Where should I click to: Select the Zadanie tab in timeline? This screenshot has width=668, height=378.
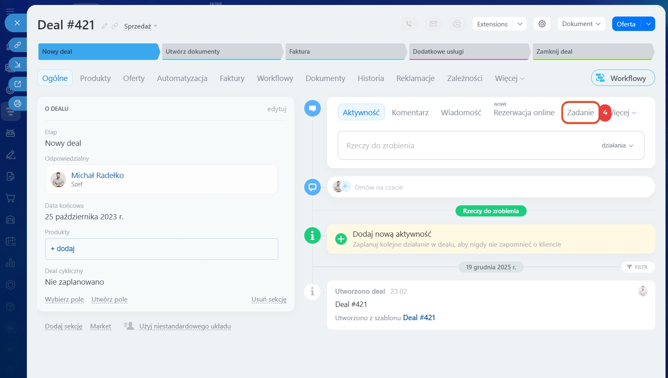click(580, 113)
